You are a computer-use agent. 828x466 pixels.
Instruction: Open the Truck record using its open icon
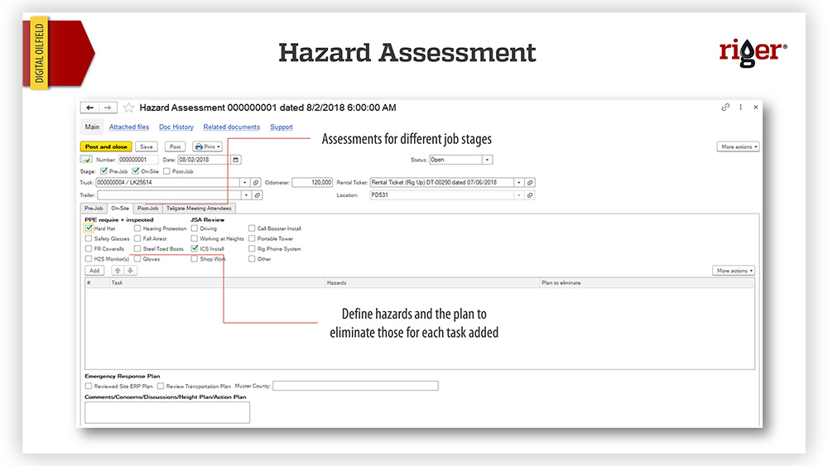256,183
